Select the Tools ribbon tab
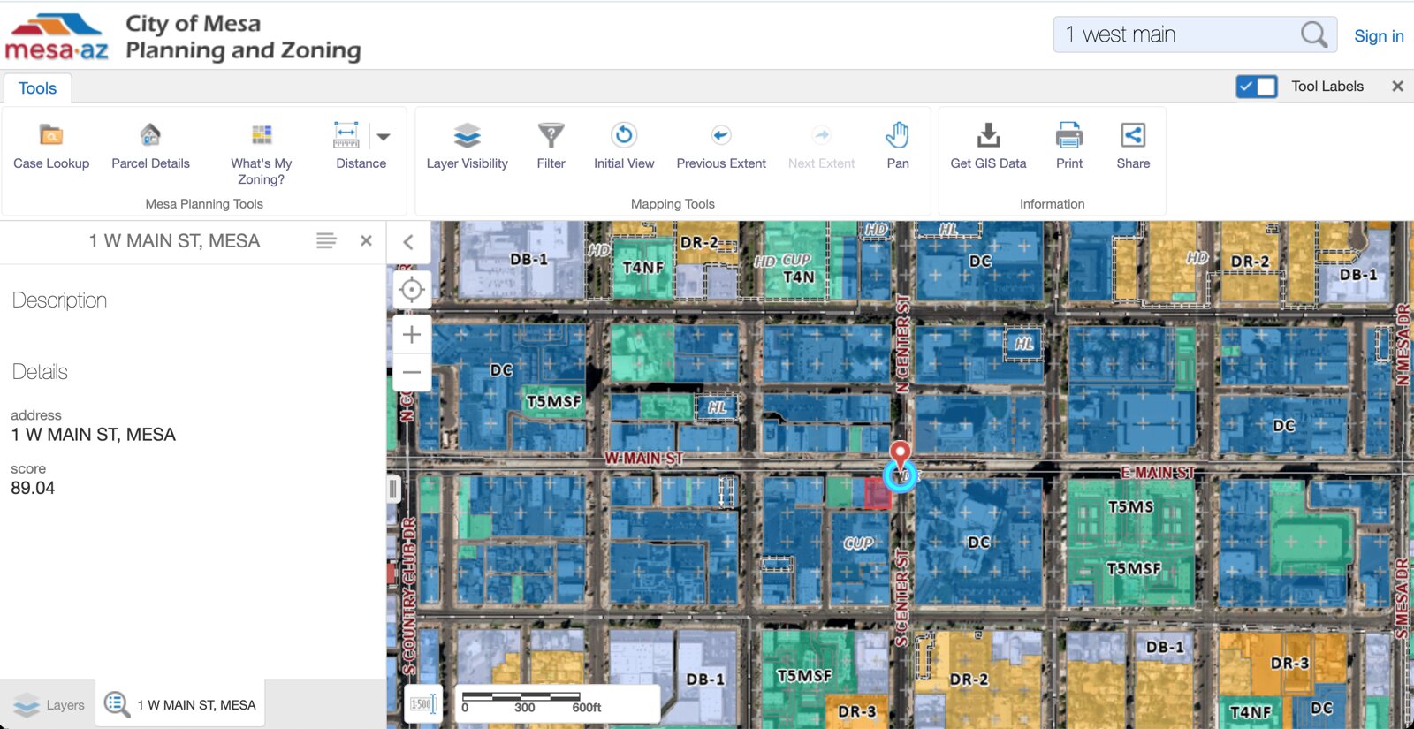Screen dimensions: 1414x729 point(37,88)
